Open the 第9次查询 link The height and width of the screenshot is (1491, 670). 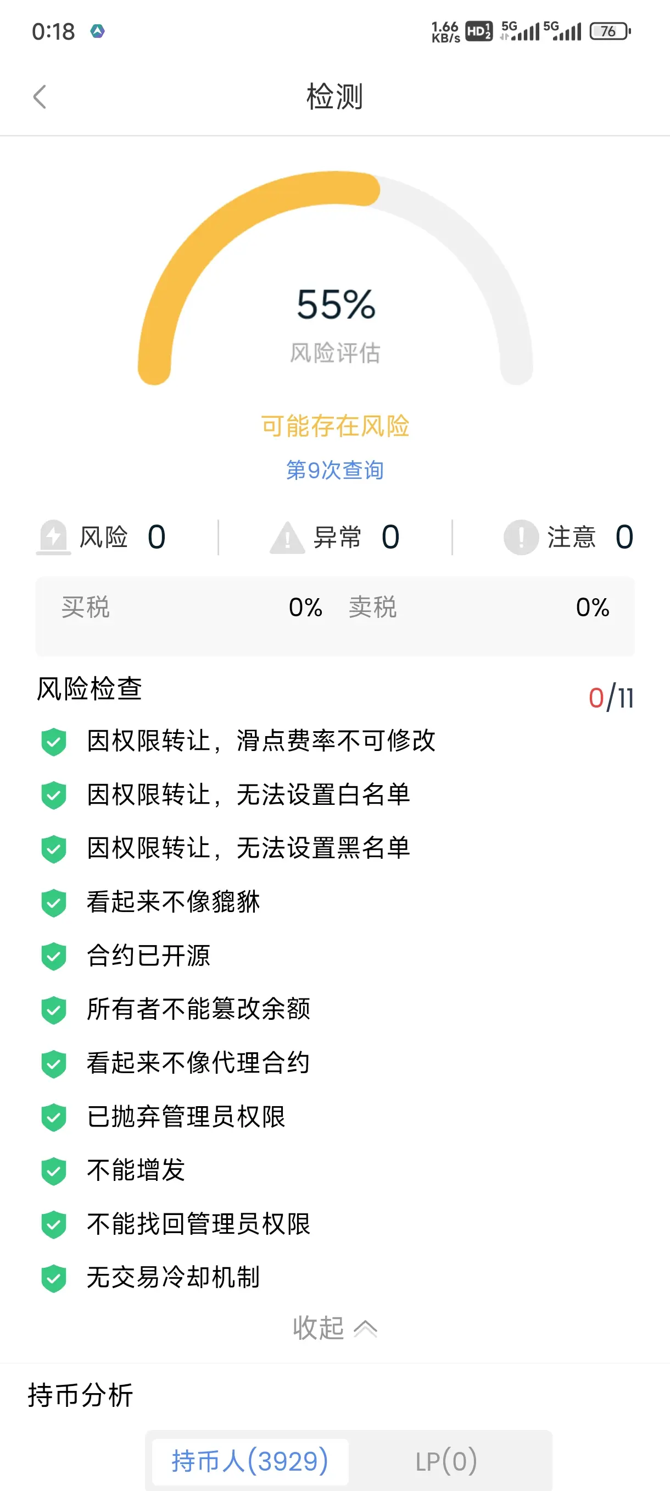click(x=334, y=470)
